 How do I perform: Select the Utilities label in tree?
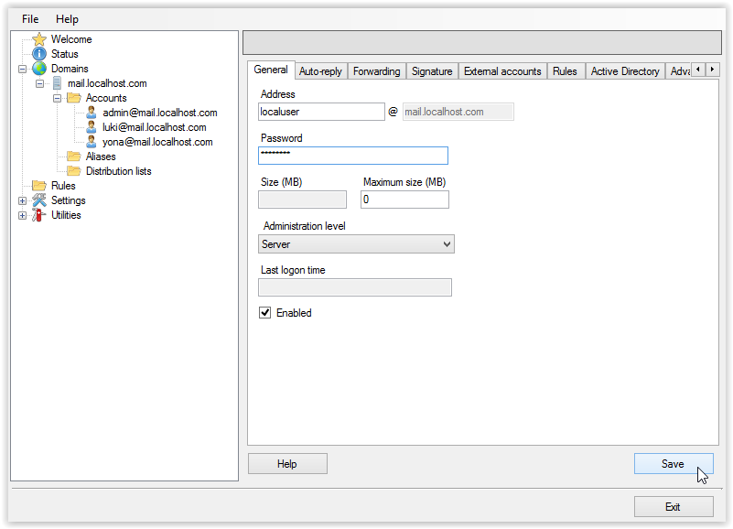click(x=66, y=215)
